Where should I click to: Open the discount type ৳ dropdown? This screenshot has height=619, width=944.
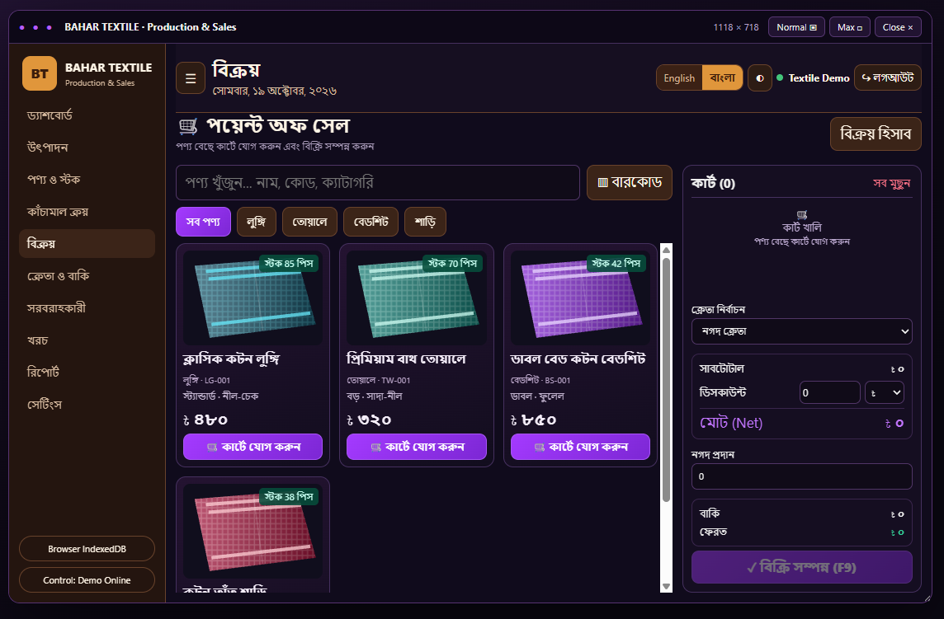[x=885, y=393]
